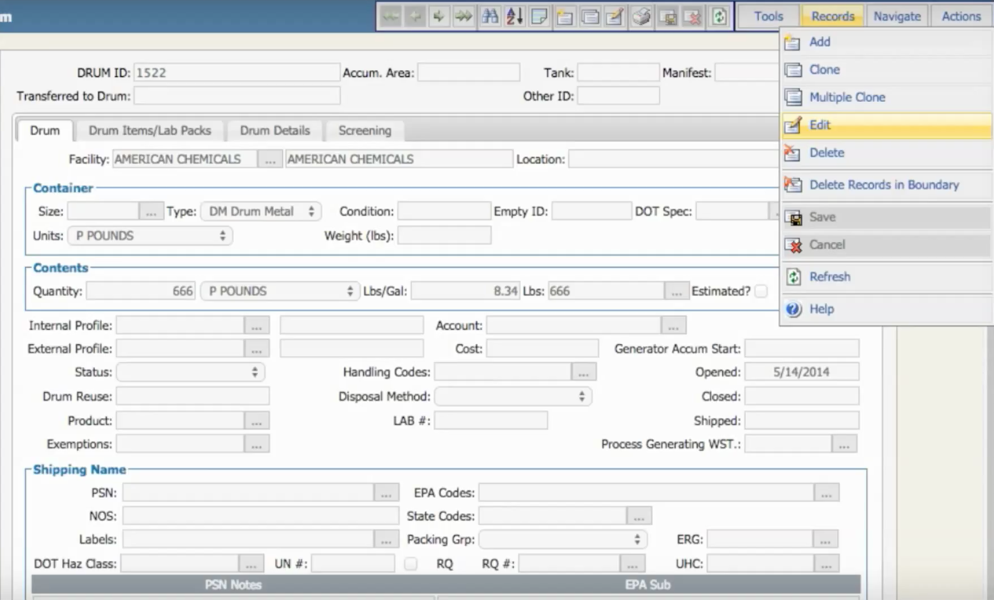
Task: Select Multiple Clone from Records menu
Action: [x=847, y=97]
